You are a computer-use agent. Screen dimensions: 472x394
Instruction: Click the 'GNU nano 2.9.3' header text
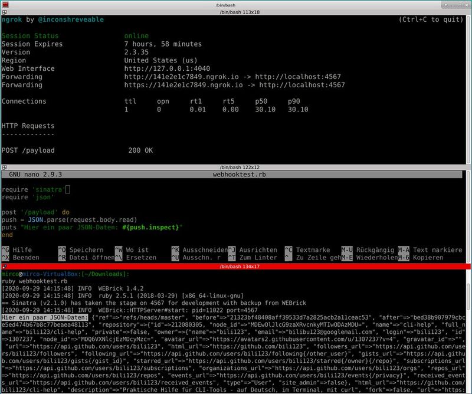pos(35,175)
